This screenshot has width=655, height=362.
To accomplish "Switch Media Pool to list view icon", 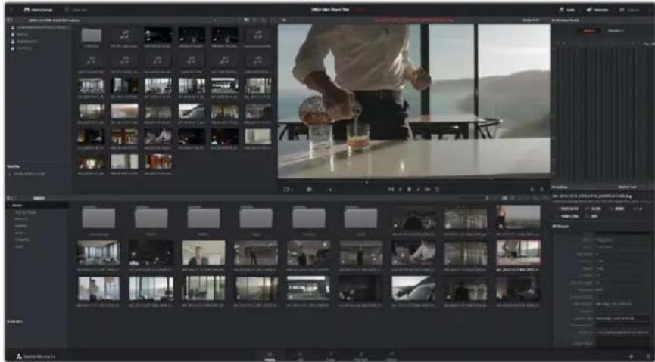I will click(513, 198).
